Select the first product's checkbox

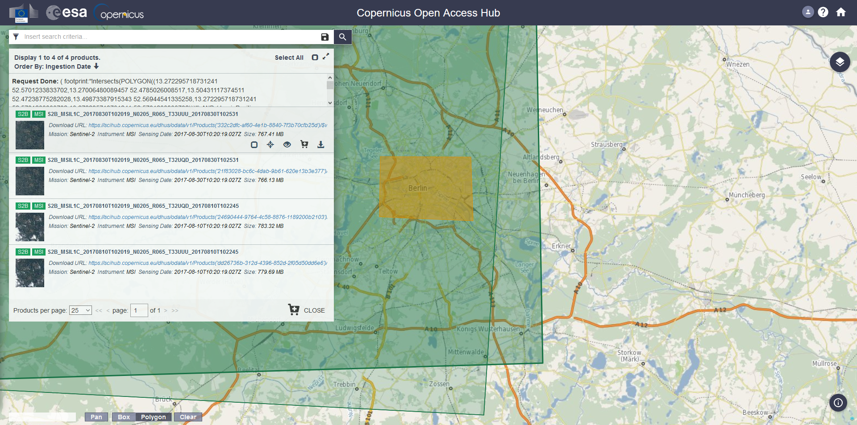254,144
